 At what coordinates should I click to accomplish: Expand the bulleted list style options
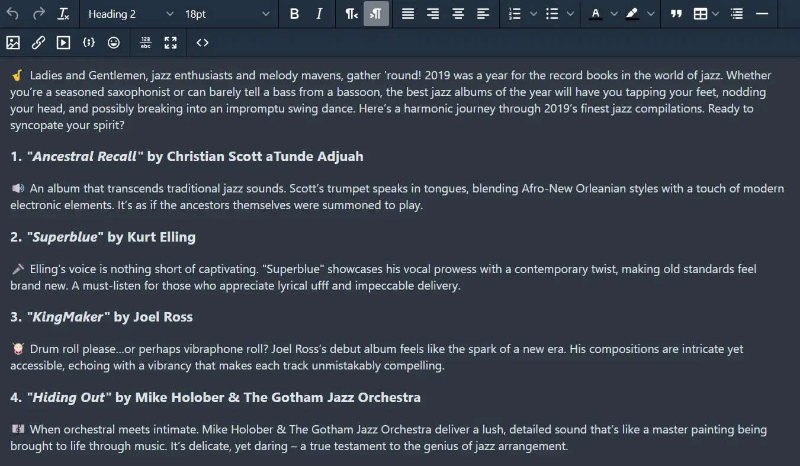(x=570, y=14)
